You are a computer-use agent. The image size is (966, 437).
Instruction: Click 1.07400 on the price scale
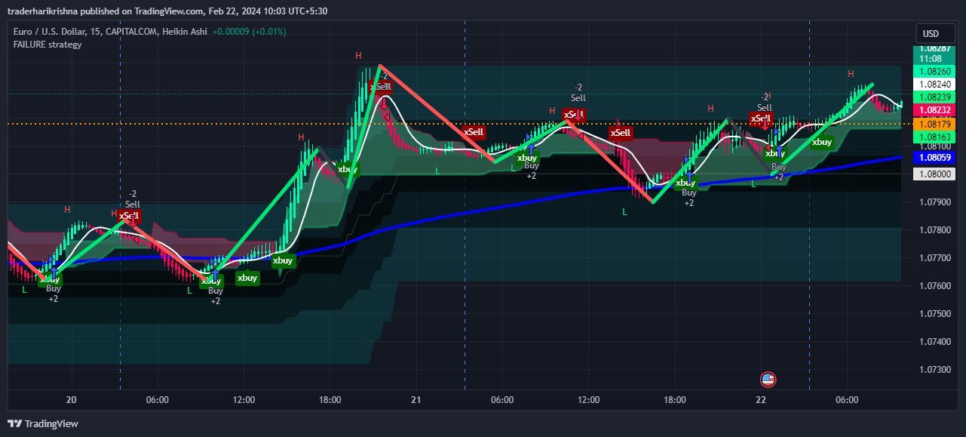click(935, 341)
